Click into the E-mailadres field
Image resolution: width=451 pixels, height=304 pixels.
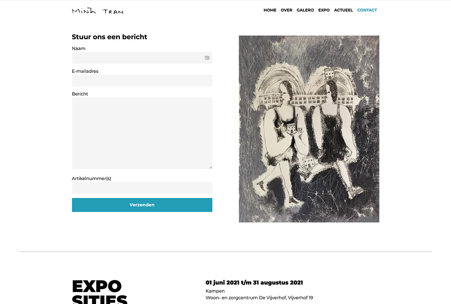coord(142,80)
